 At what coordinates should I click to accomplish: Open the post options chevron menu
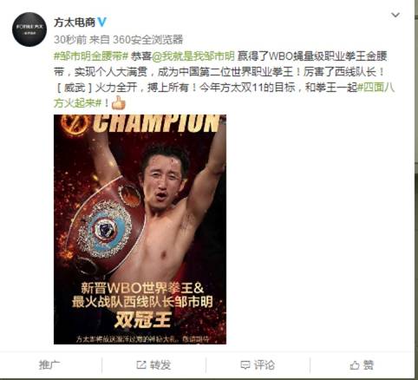395,15
